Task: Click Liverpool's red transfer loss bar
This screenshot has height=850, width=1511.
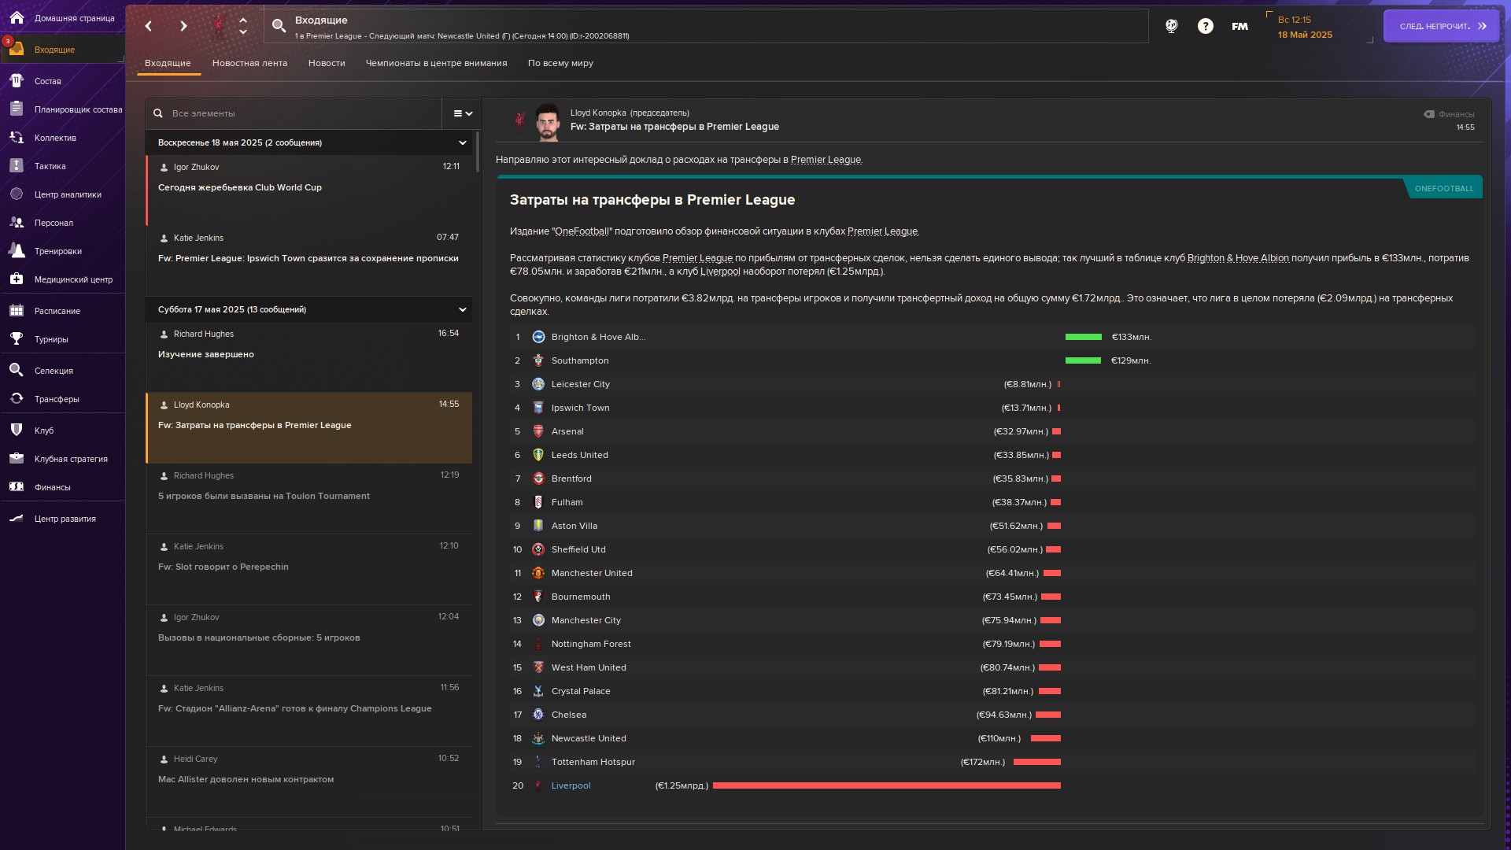Action: [x=887, y=785]
